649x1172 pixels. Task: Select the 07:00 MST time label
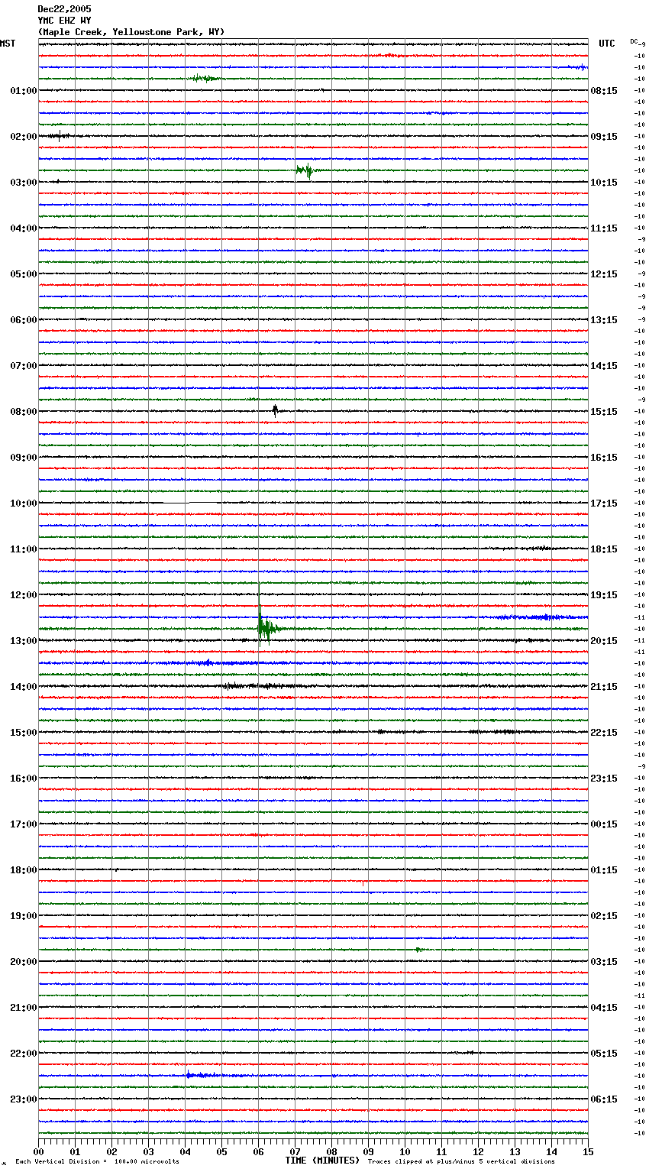point(24,366)
